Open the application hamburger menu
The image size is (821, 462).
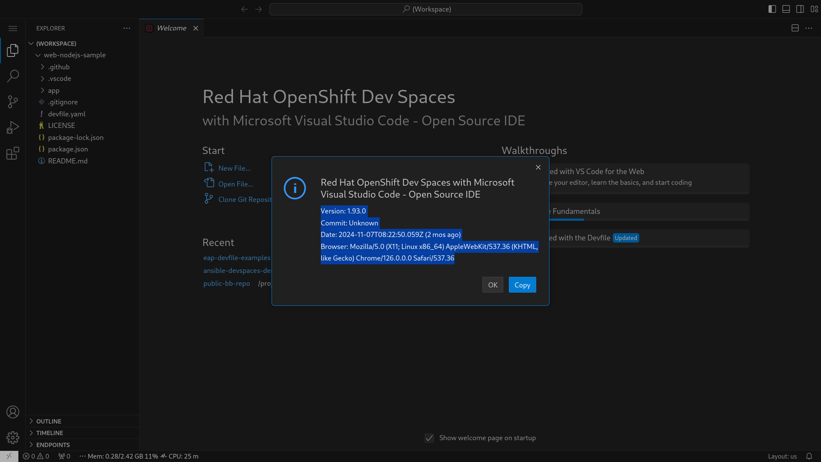13,28
